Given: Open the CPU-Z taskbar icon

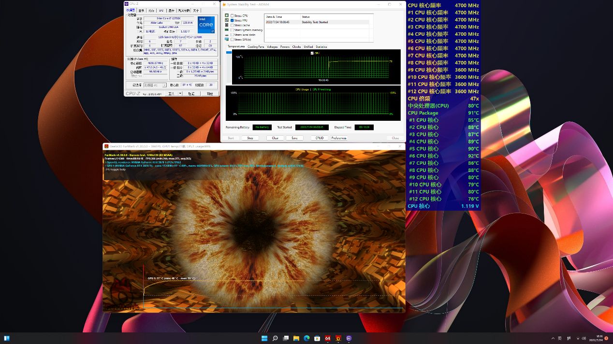Looking at the screenshot, I should (349, 338).
